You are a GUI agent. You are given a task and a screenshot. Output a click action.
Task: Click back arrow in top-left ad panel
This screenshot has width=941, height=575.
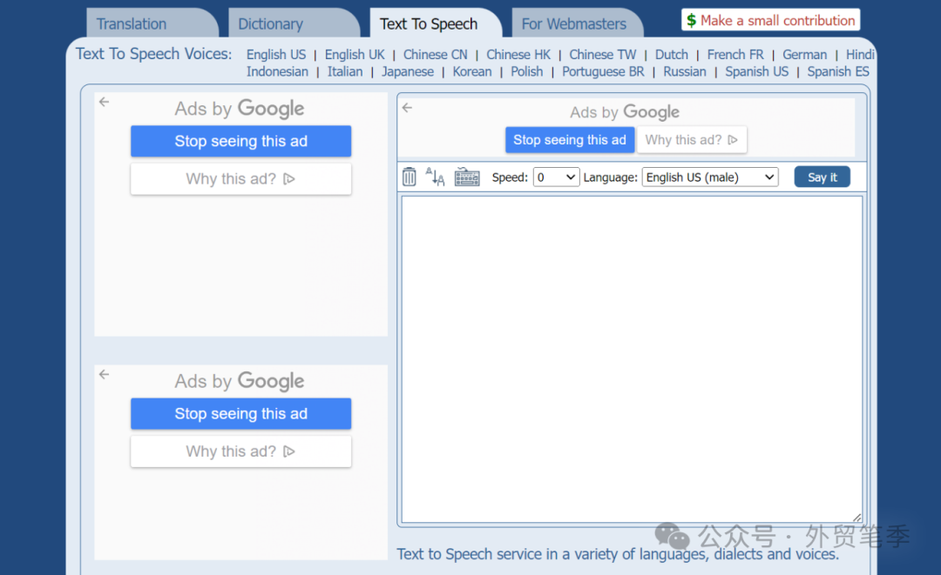[105, 102]
